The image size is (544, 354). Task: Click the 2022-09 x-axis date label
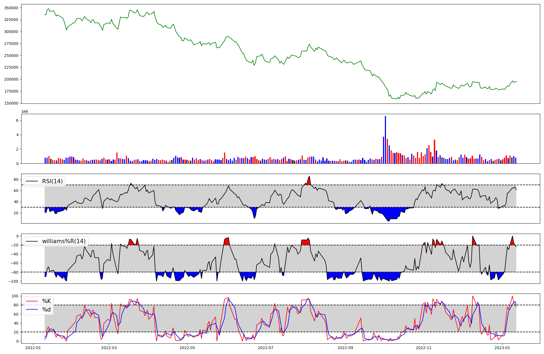(x=345, y=348)
